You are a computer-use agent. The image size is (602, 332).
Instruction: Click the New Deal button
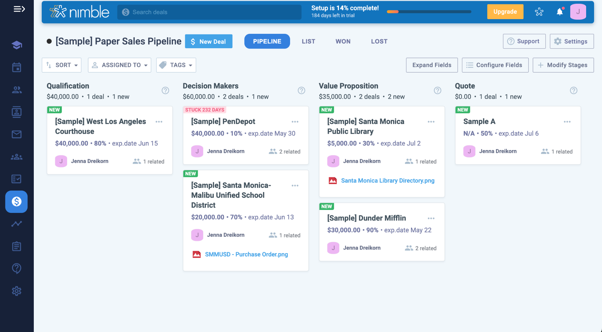pos(209,41)
